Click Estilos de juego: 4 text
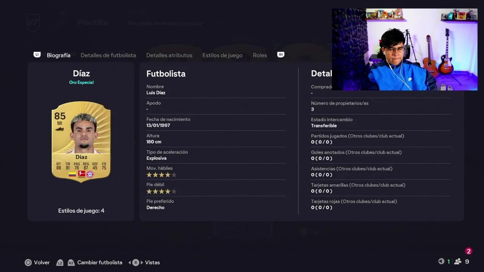Screen dimensions: 484x272 point(81,211)
